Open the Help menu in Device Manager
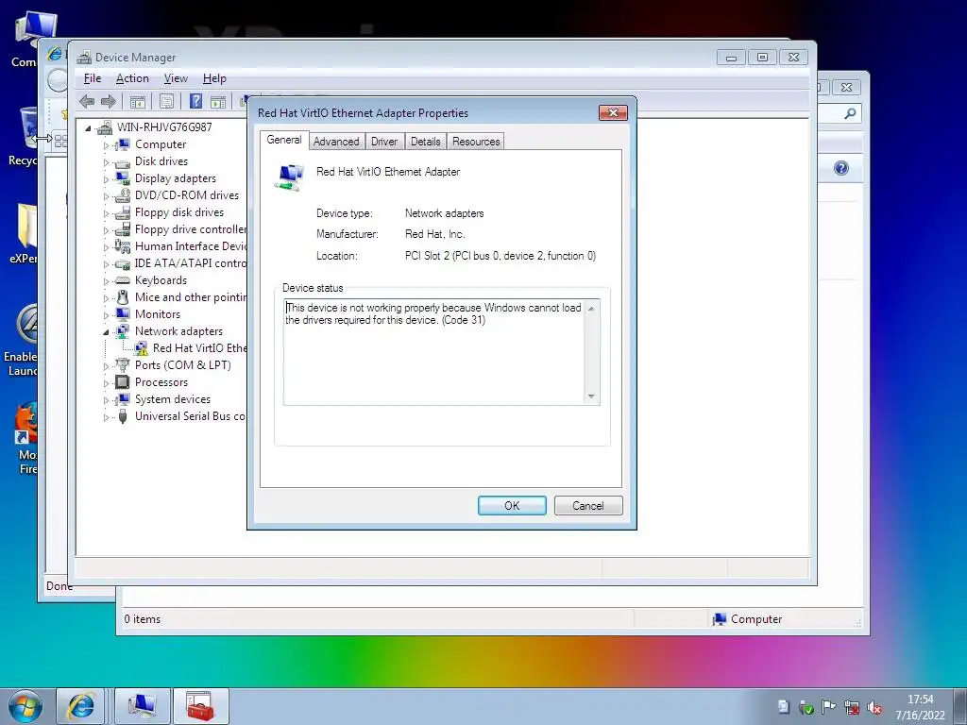 (214, 78)
